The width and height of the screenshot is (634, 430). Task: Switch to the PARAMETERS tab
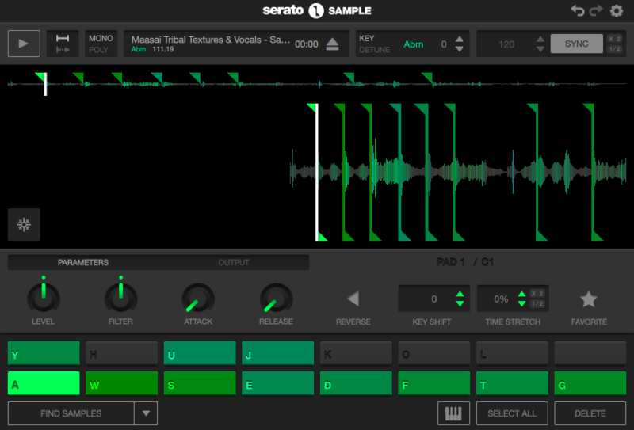[x=83, y=263]
